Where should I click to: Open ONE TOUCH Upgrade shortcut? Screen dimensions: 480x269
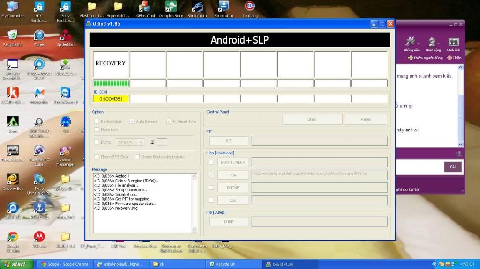[x=39, y=127]
